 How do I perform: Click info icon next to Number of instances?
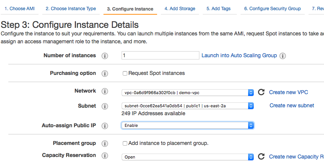tap(105, 56)
